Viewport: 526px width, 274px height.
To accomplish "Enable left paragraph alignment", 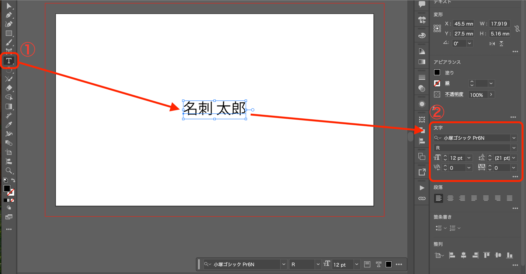I will tap(438, 198).
